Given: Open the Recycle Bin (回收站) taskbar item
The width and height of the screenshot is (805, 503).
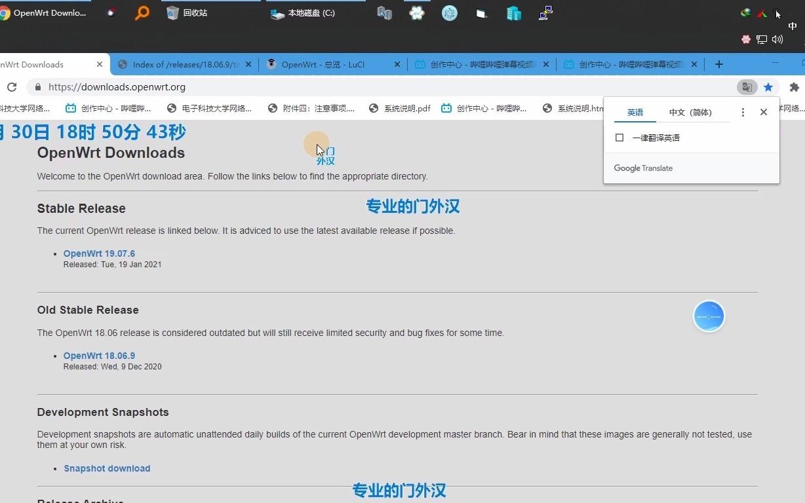Looking at the screenshot, I should pyautogui.click(x=187, y=12).
